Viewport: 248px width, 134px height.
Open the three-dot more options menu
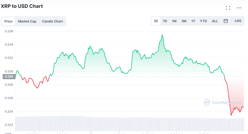click(x=239, y=8)
